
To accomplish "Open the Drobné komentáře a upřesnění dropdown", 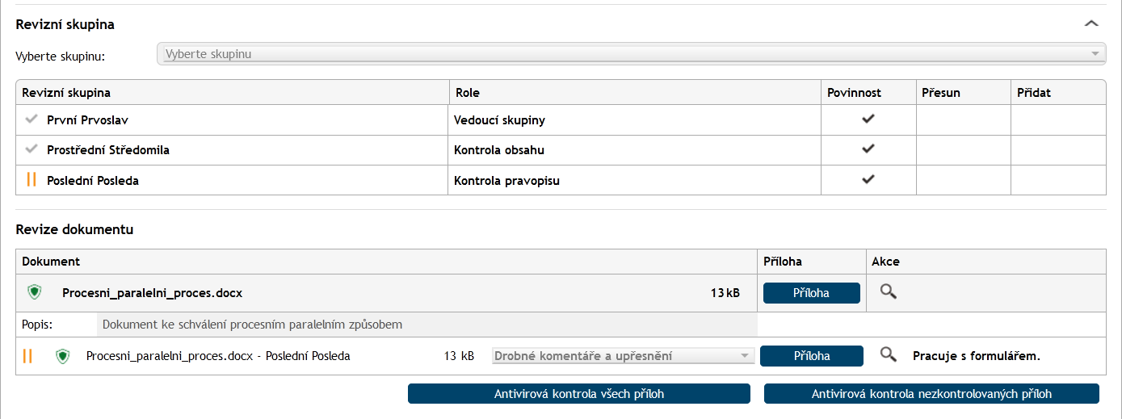I will click(x=623, y=356).
